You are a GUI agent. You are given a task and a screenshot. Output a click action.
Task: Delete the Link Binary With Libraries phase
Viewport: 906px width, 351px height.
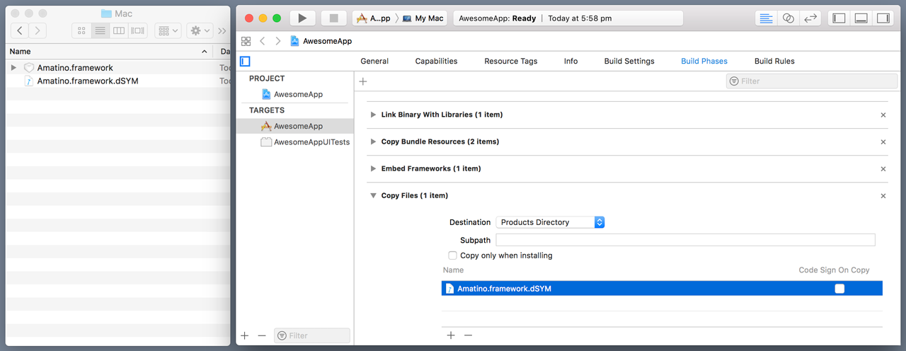(x=883, y=115)
